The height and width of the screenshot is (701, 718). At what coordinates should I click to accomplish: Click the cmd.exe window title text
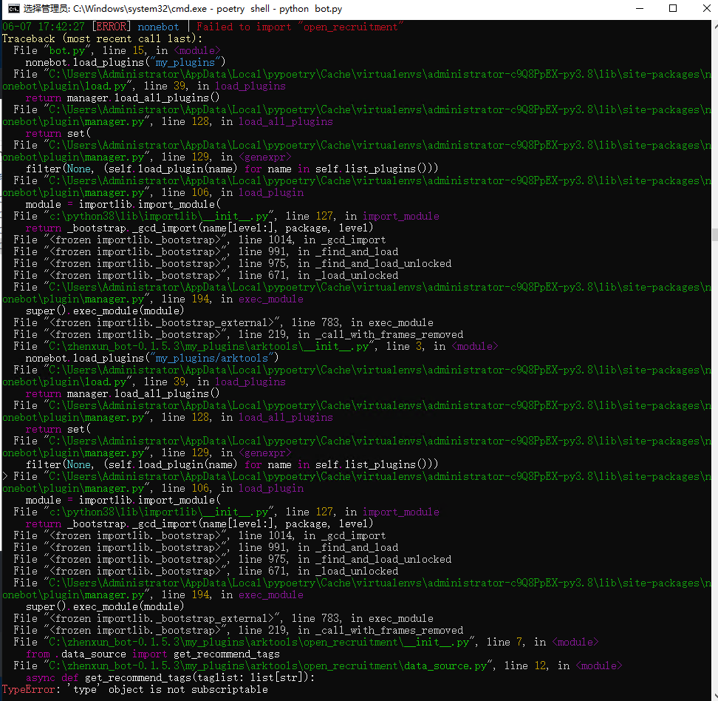[182, 9]
